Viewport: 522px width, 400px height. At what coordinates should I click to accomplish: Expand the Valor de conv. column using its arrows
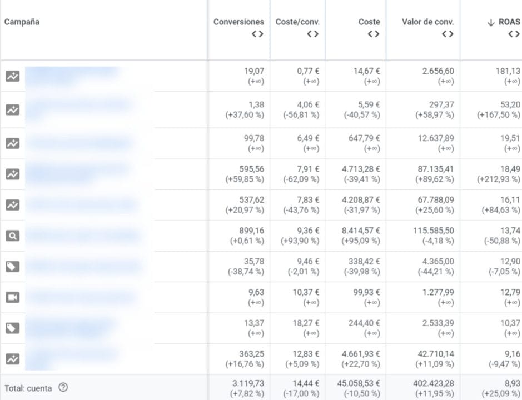[448, 34]
